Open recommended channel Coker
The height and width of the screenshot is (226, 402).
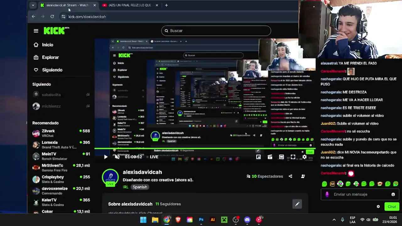click(x=61, y=212)
